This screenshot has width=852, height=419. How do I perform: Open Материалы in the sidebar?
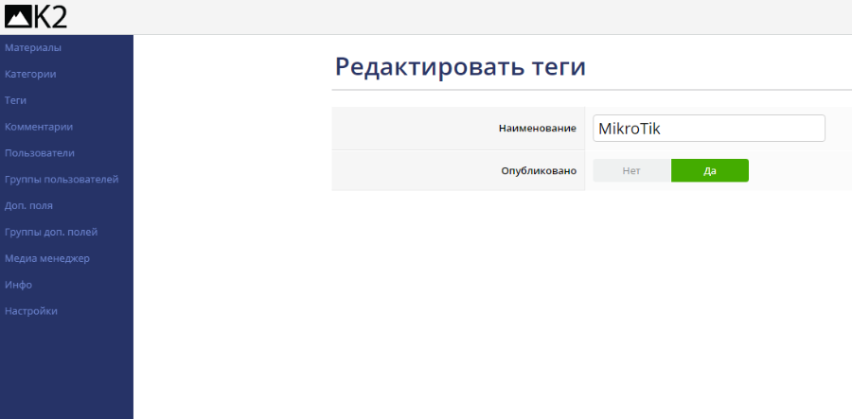pos(33,47)
